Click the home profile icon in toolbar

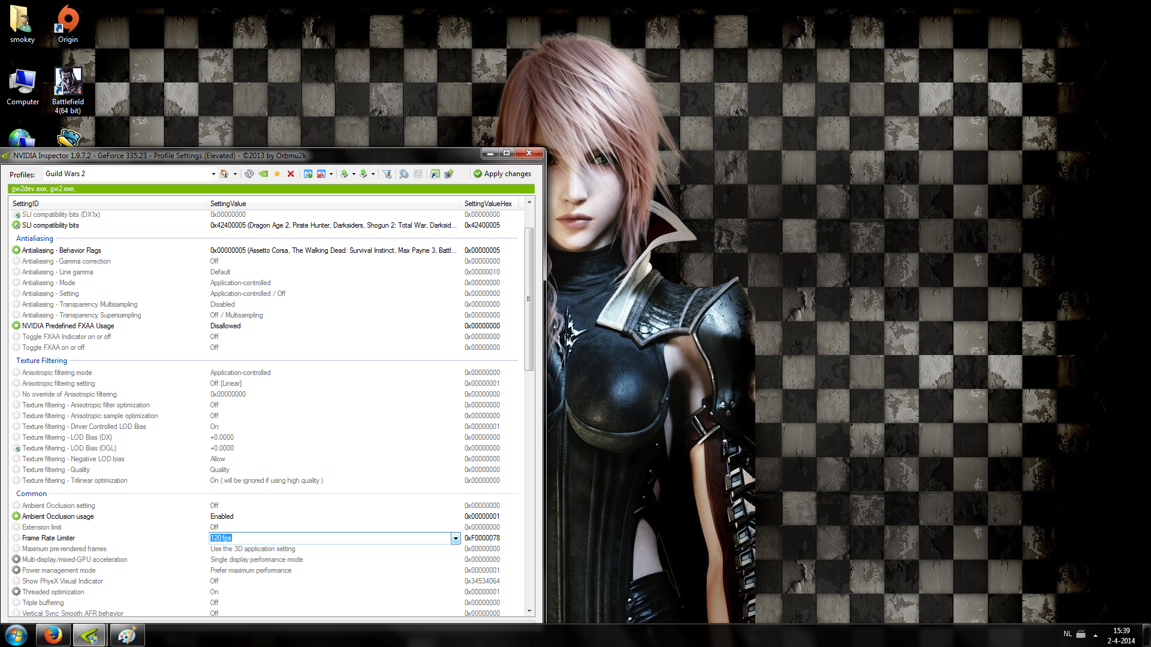point(224,174)
